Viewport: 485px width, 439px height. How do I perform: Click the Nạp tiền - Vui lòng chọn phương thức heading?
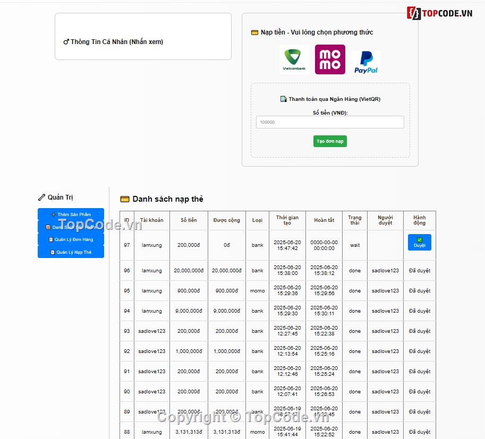[317, 32]
